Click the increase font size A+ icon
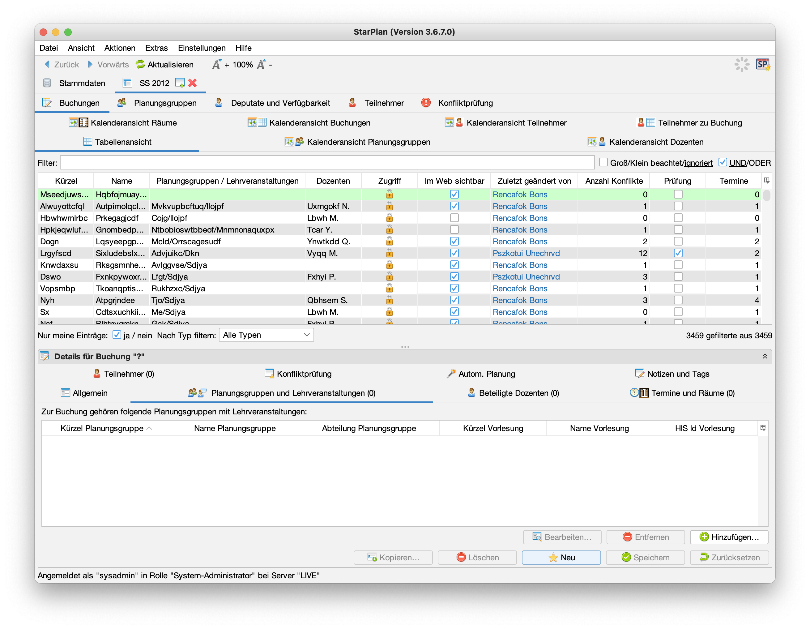Screen dimensions: 810x629 (217, 65)
